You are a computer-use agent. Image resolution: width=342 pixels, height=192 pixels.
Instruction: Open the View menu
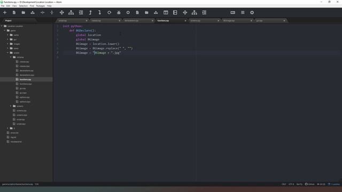pos(14,6)
